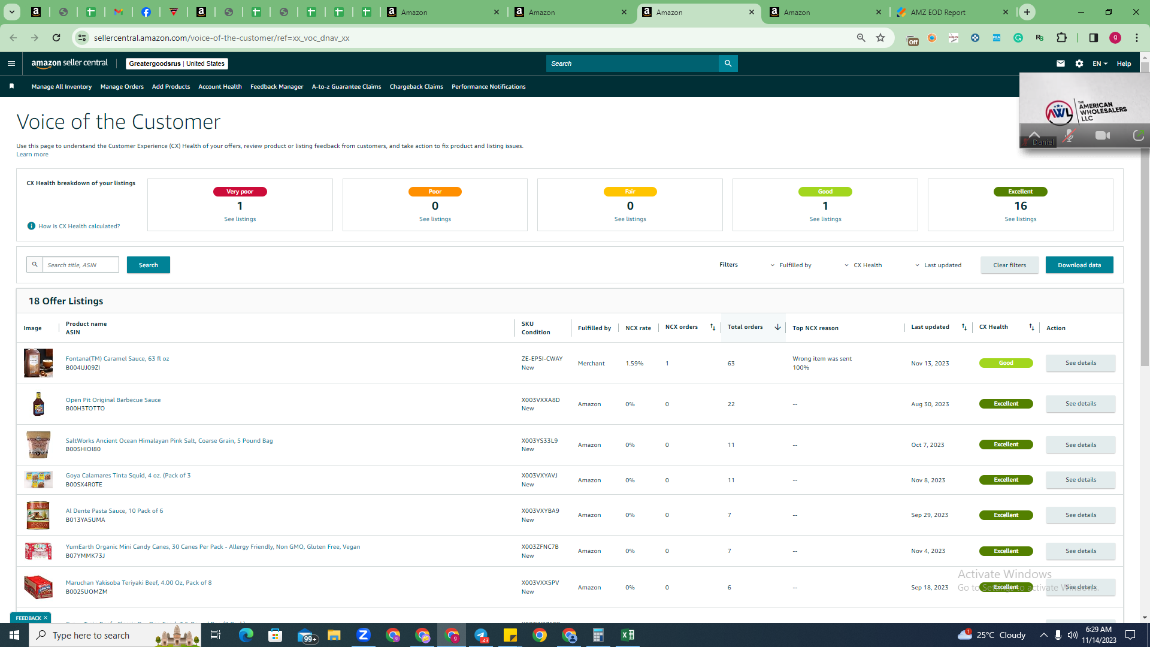This screenshot has height=647, width=1150.
Task: Open the Chrome side panel
Action: coord(1093,38)
